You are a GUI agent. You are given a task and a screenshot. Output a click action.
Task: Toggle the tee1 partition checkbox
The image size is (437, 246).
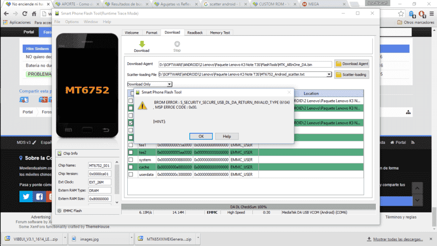click(x=131, y=145)
